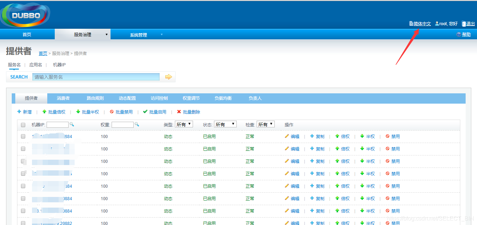This screenshot has width=477, height=225.
Task: Click the 退出 logout link
Action: (471, 24)
